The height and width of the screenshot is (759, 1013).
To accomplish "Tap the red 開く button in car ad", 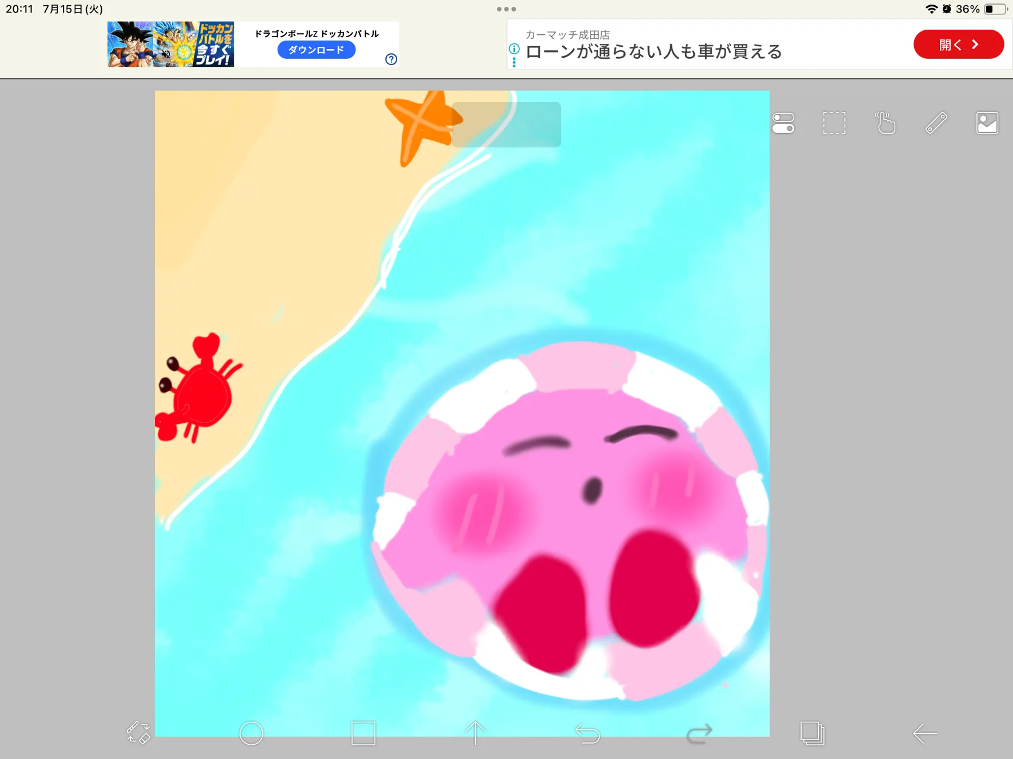I will click(x=958, y=45).
